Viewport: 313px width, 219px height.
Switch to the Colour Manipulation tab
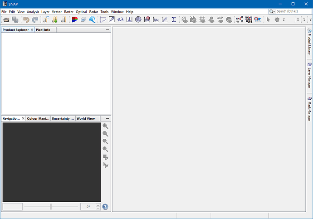(38, 118)
